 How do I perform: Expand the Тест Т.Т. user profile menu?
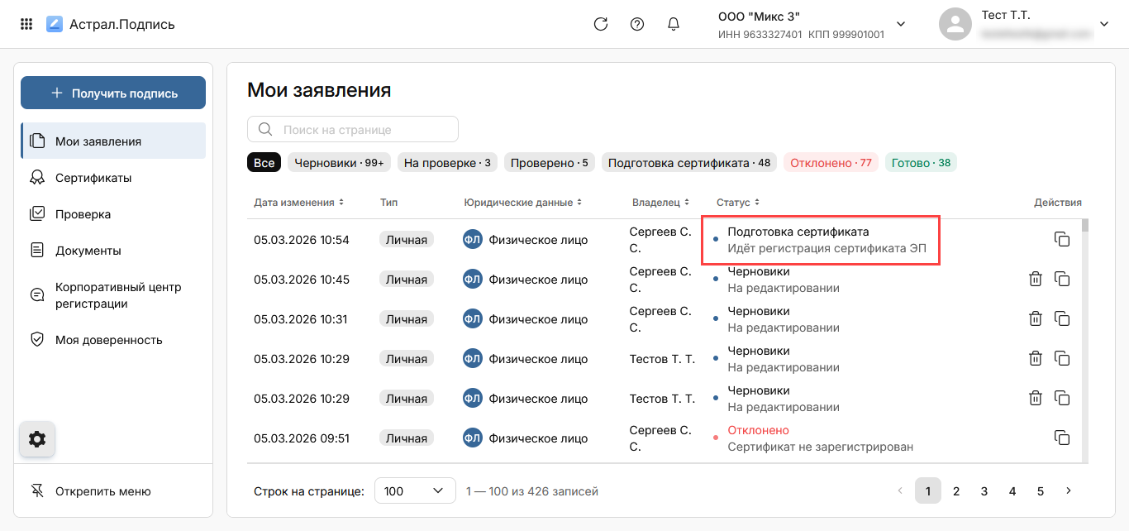click(1103, 24)
